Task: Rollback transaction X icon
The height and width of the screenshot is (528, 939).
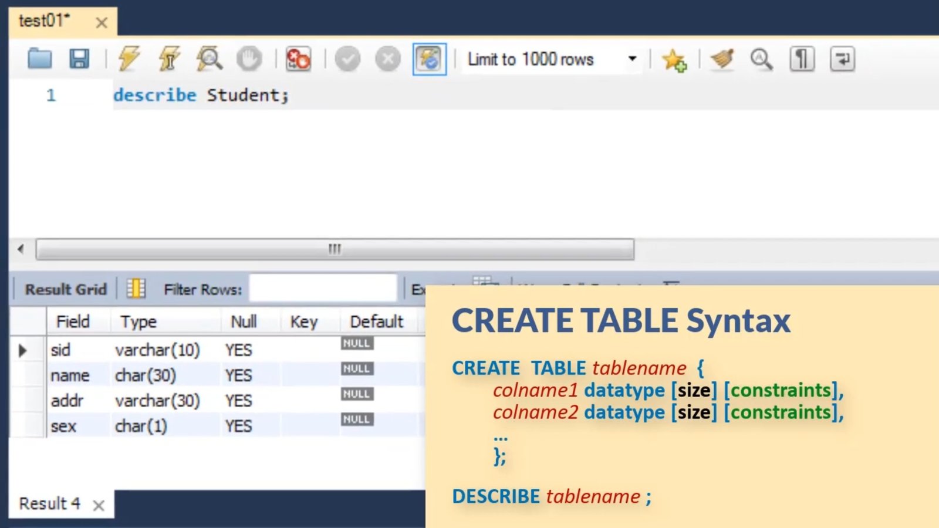Action: [388, 59]
